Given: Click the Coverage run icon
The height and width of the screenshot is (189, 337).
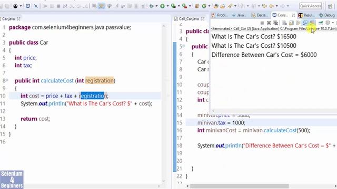Looking at the screenshot, I should [x=173, y=6].
